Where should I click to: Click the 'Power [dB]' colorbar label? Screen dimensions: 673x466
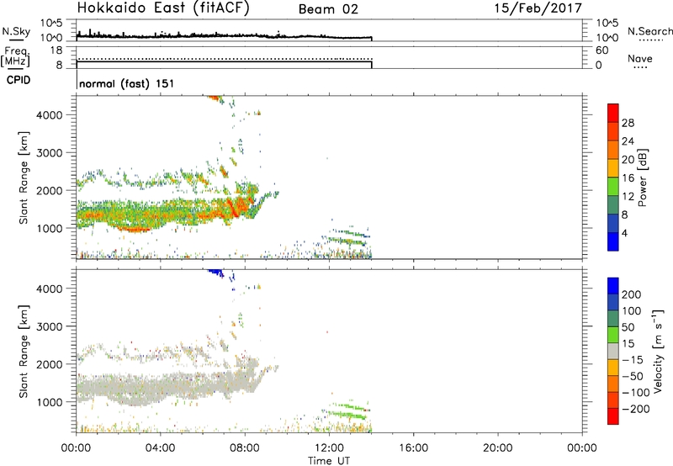(x=643, y=177)
